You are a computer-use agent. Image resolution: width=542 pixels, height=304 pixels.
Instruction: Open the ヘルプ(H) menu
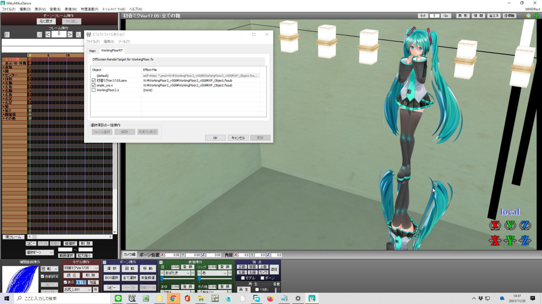coord(136,9)
